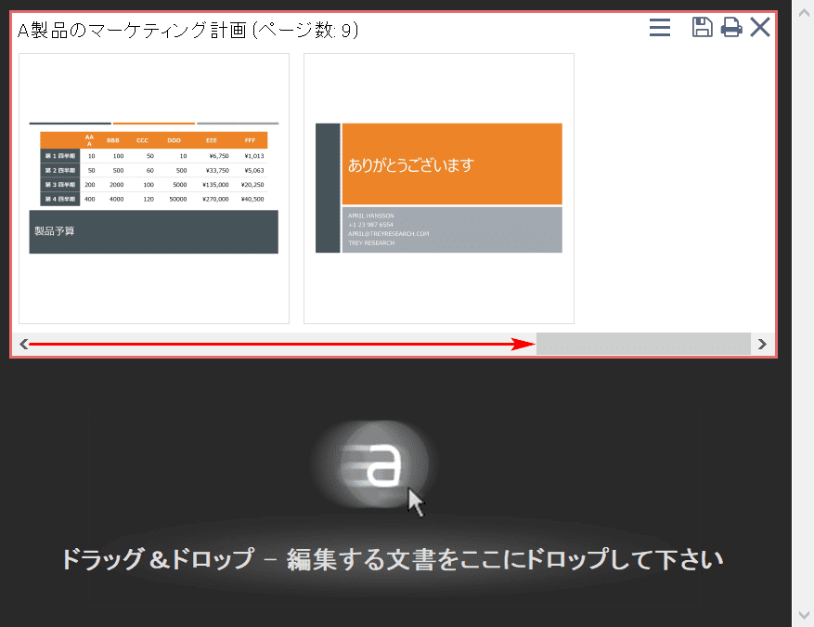
Task: Click the print icon
Action: 731,27
